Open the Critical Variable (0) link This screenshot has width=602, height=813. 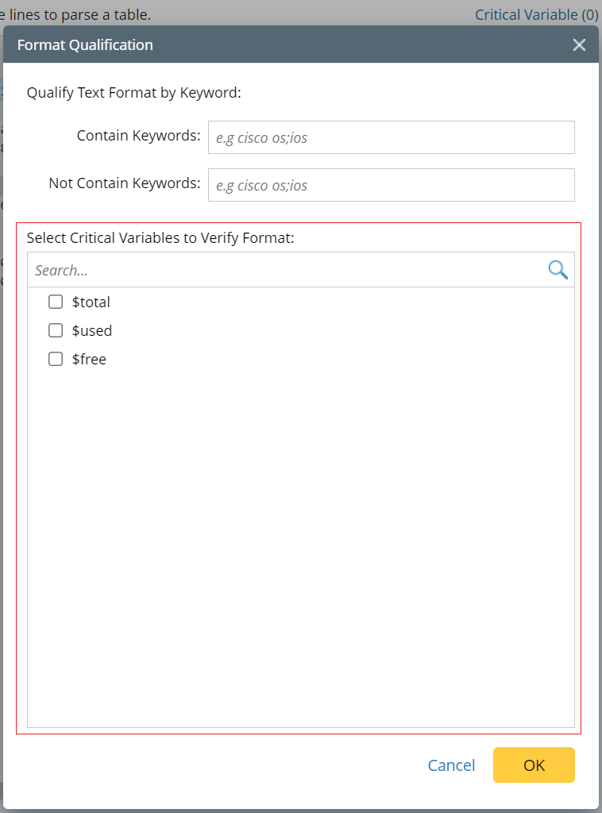coord(537,14)
